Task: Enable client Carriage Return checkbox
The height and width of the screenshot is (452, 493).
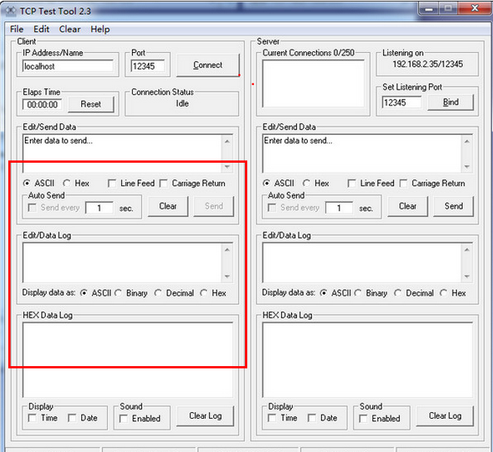Action: coord(164,183)
